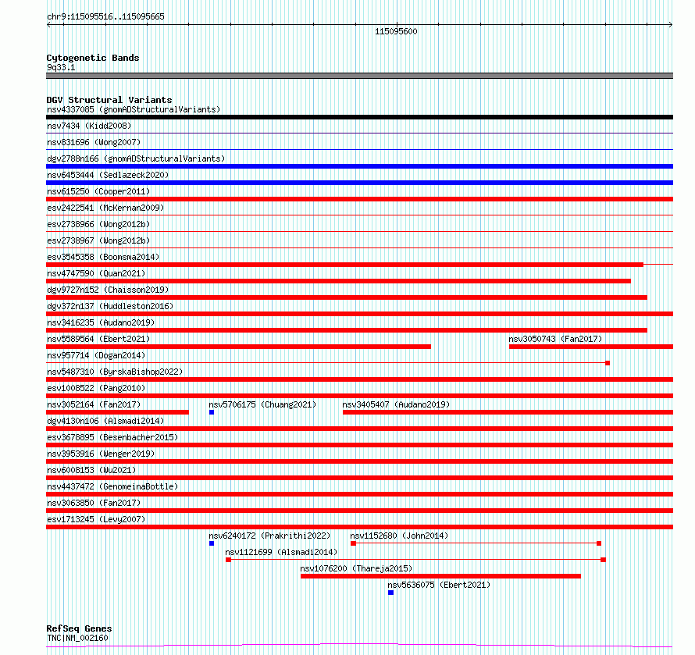The width and height of the screenshot is (695, 655).
Task: Click nsv4437472 (GenomeinaBottle) label
Action: point(112,486)
